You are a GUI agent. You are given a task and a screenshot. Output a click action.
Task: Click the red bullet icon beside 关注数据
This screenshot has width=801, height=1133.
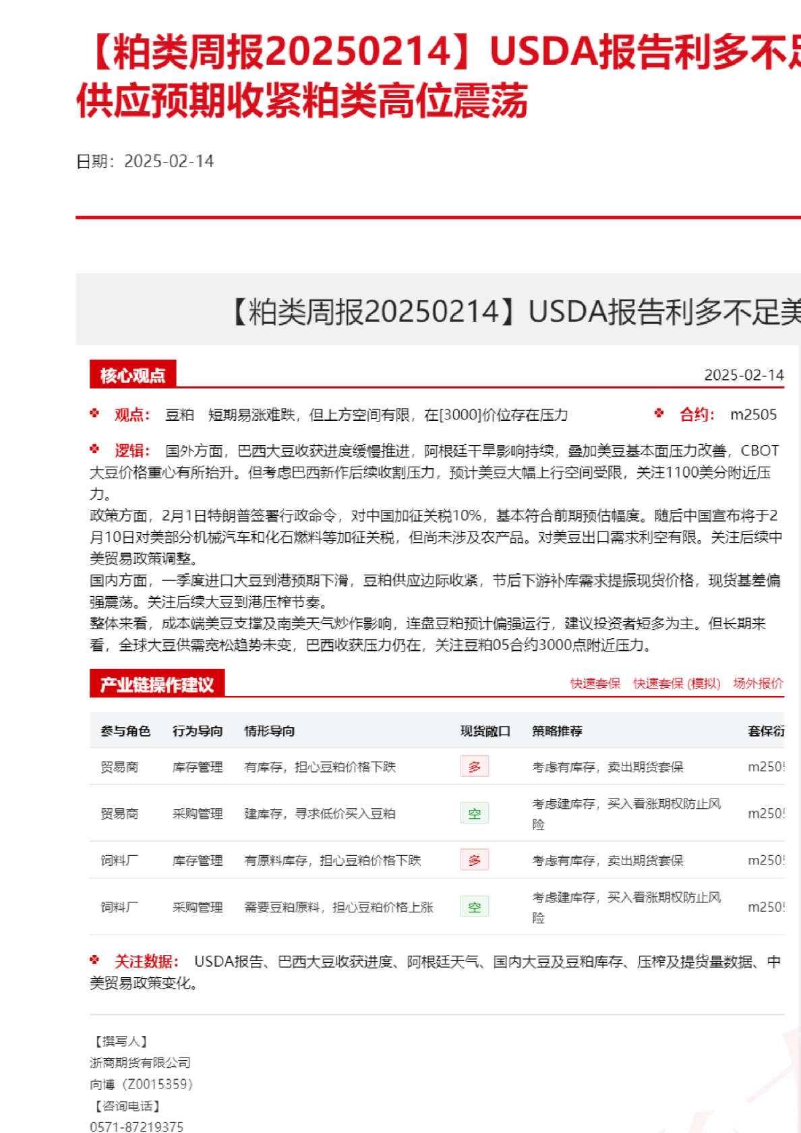pyautogui.click(x=95, y=960)
